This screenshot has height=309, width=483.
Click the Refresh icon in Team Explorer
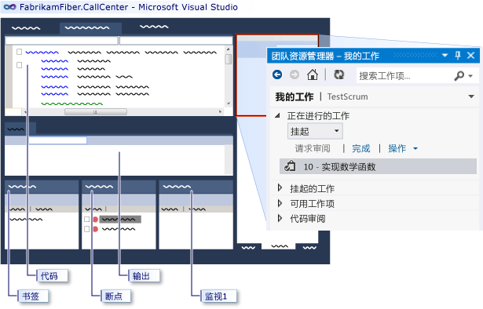click(339, 75)
